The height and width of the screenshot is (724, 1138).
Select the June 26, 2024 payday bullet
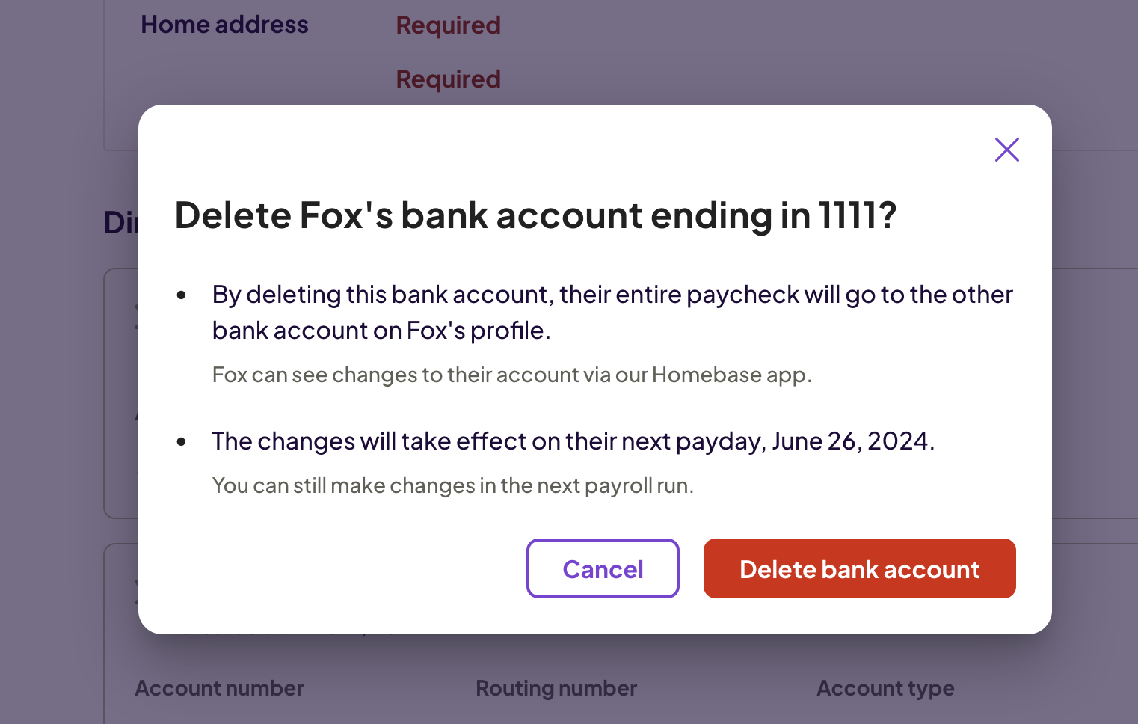(x=573, y=441)
